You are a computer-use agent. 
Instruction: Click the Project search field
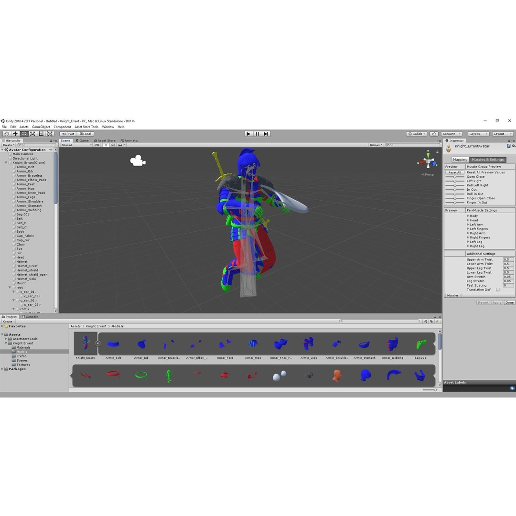pos(380,321)
